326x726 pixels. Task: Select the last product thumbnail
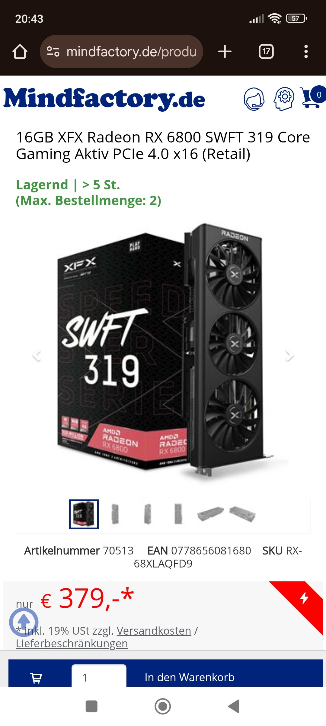tap(242, 514)
